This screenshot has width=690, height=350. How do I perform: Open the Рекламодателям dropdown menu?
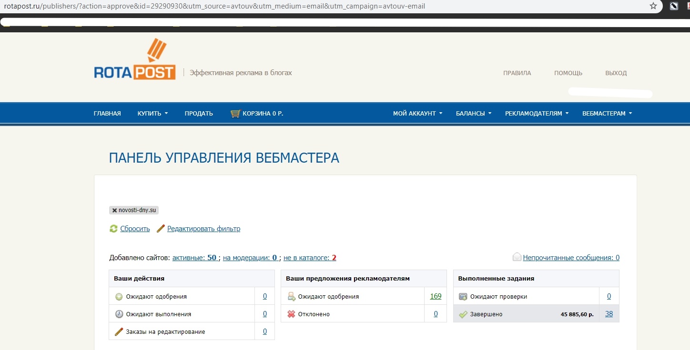537,114
